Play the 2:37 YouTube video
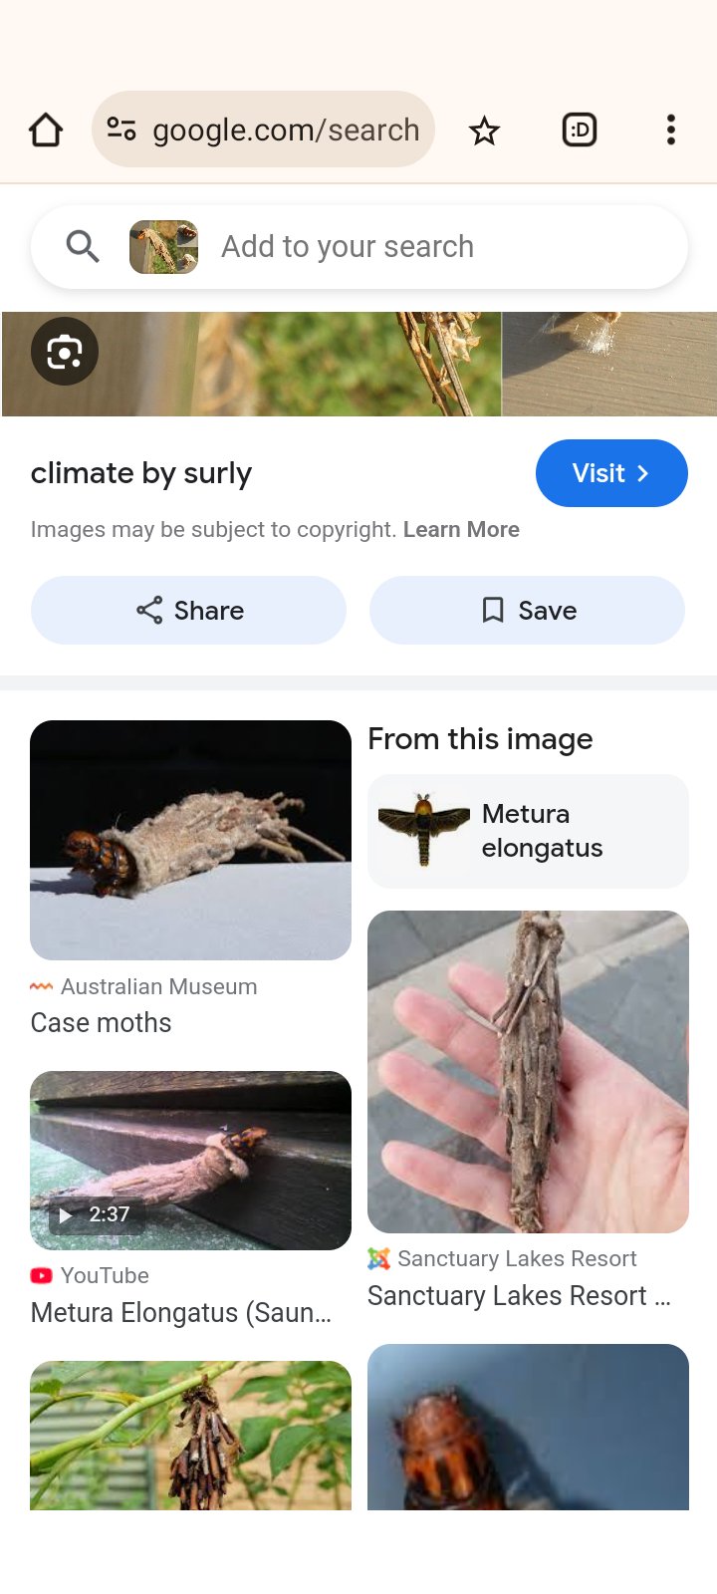717x1594 pixels. 190,1160
